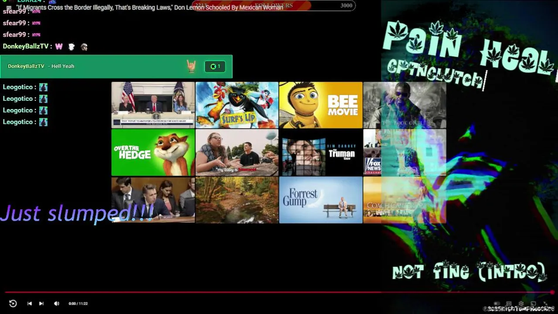The height and width of the screenshot is (314, 558).
Task: Click the 'Just slumped!!!' overlay text
Action: (x=77, y=213)
